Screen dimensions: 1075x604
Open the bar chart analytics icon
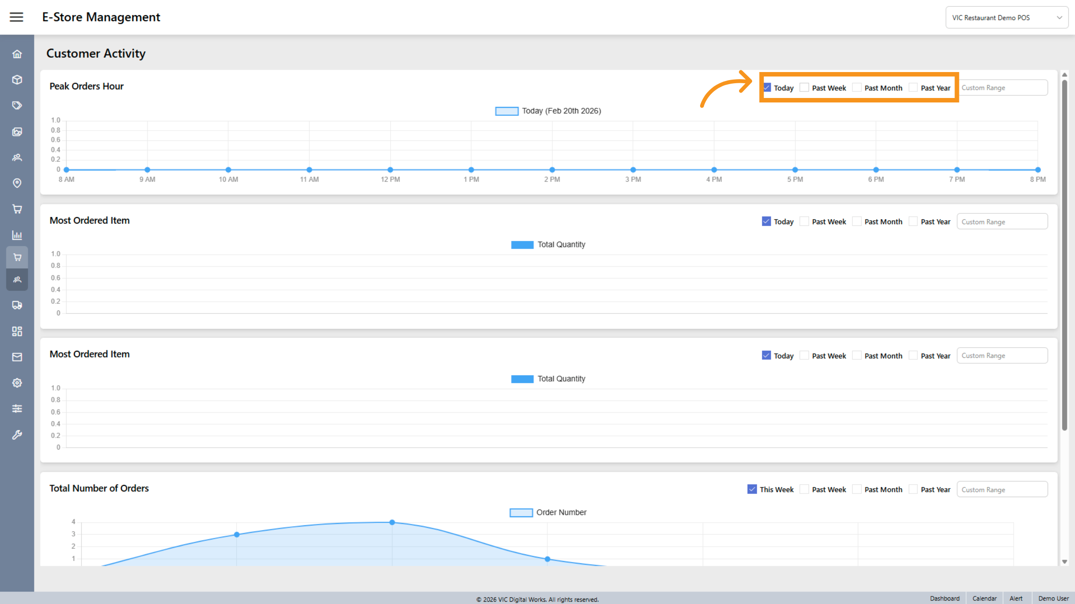(x=17, y=235)
